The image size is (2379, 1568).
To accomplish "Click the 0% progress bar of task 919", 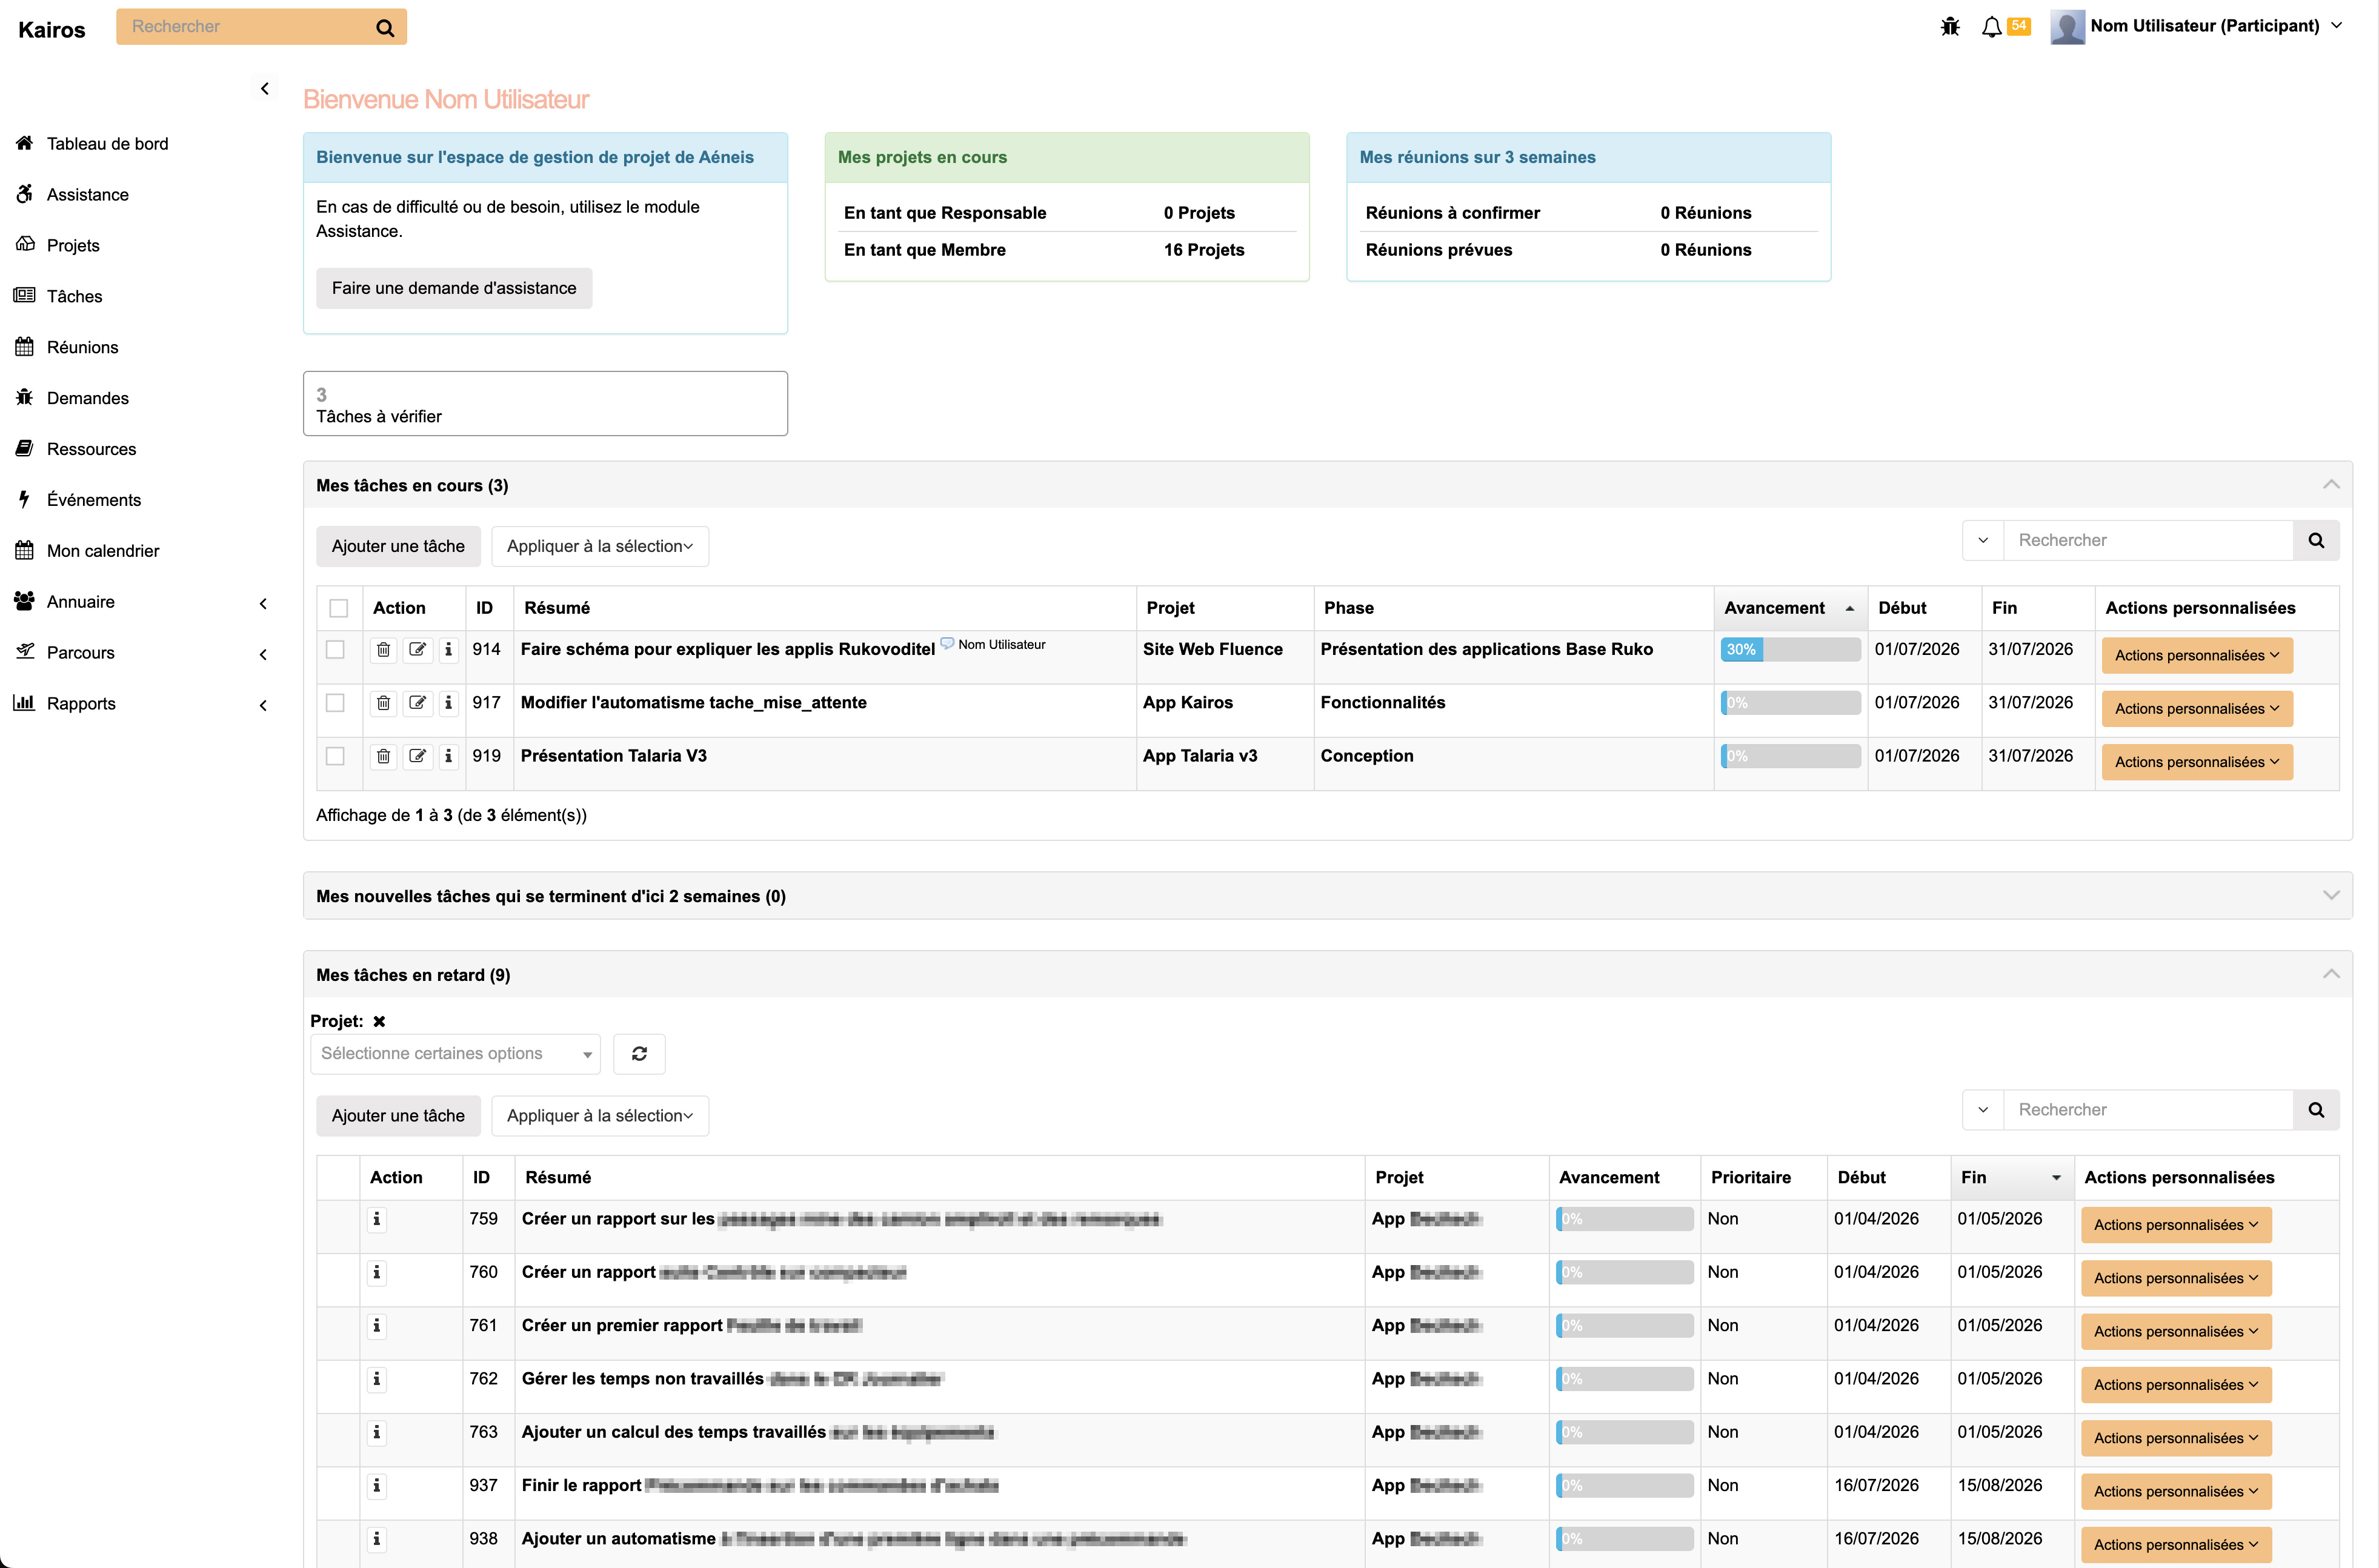I will point(1790,756).
